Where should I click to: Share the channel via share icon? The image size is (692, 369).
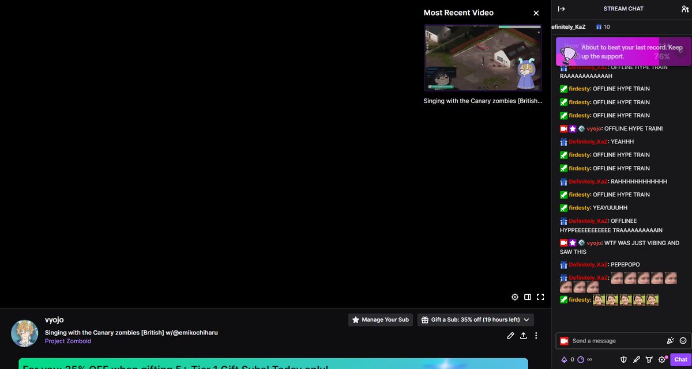pyautogui.click(x=524, y=336)
